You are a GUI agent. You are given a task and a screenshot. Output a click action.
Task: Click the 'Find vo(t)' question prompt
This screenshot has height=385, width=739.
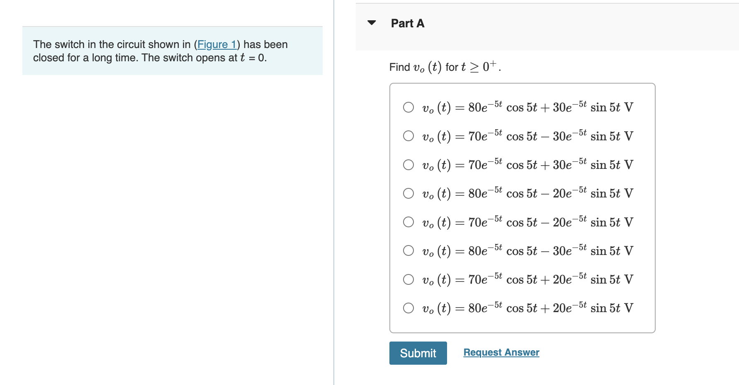(x=445, y=67)
